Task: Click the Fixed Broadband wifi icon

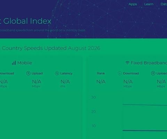Action: click(x=127, y=63)
